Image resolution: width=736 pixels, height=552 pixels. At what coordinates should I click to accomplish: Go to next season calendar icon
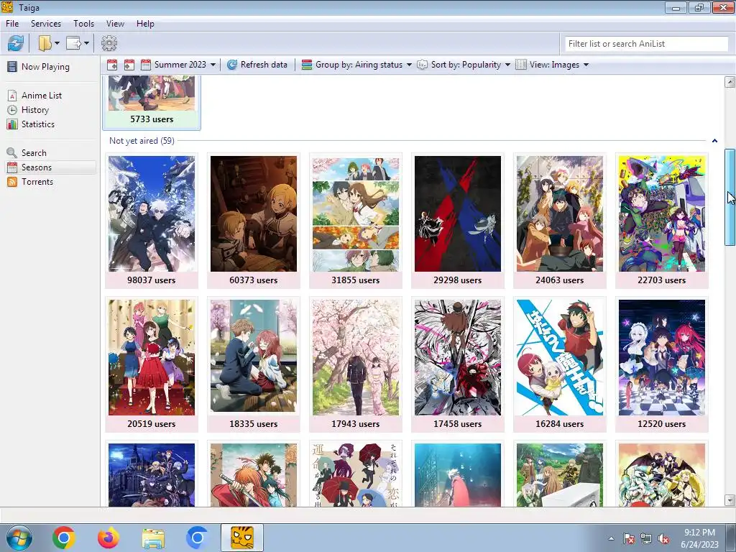[x=129, y=65]
